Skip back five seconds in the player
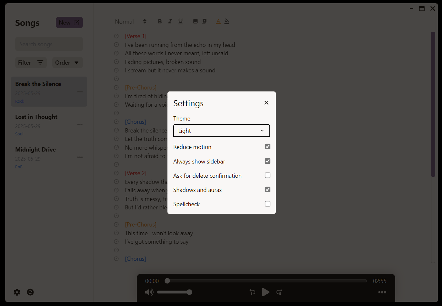The width and height of the screenshot is (442, 306). click(252, 292)
